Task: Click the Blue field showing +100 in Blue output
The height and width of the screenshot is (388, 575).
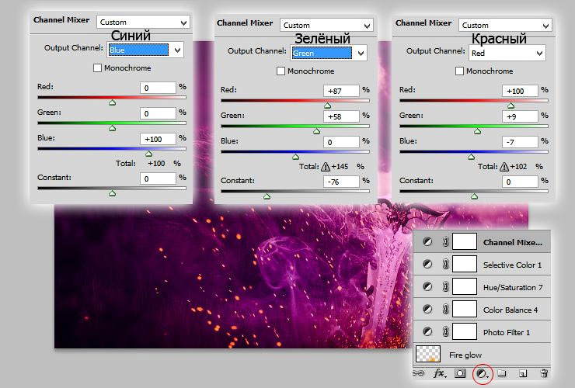Action: pyautogui.click(x=158, y=139)
